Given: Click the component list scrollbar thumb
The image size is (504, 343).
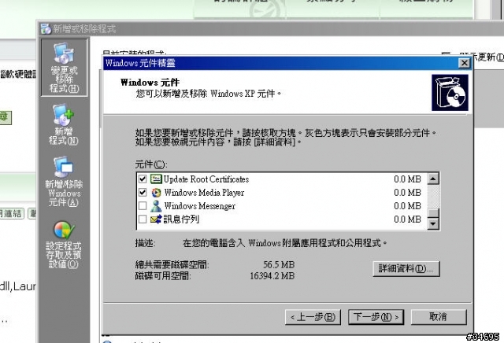Looking at the screenshot, I should [433, 213].
